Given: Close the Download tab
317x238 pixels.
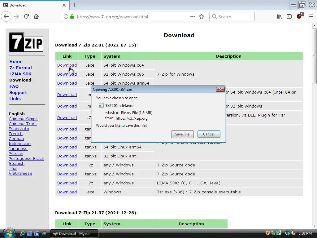Looking at the screenshot, I should (x=64, y=5).
